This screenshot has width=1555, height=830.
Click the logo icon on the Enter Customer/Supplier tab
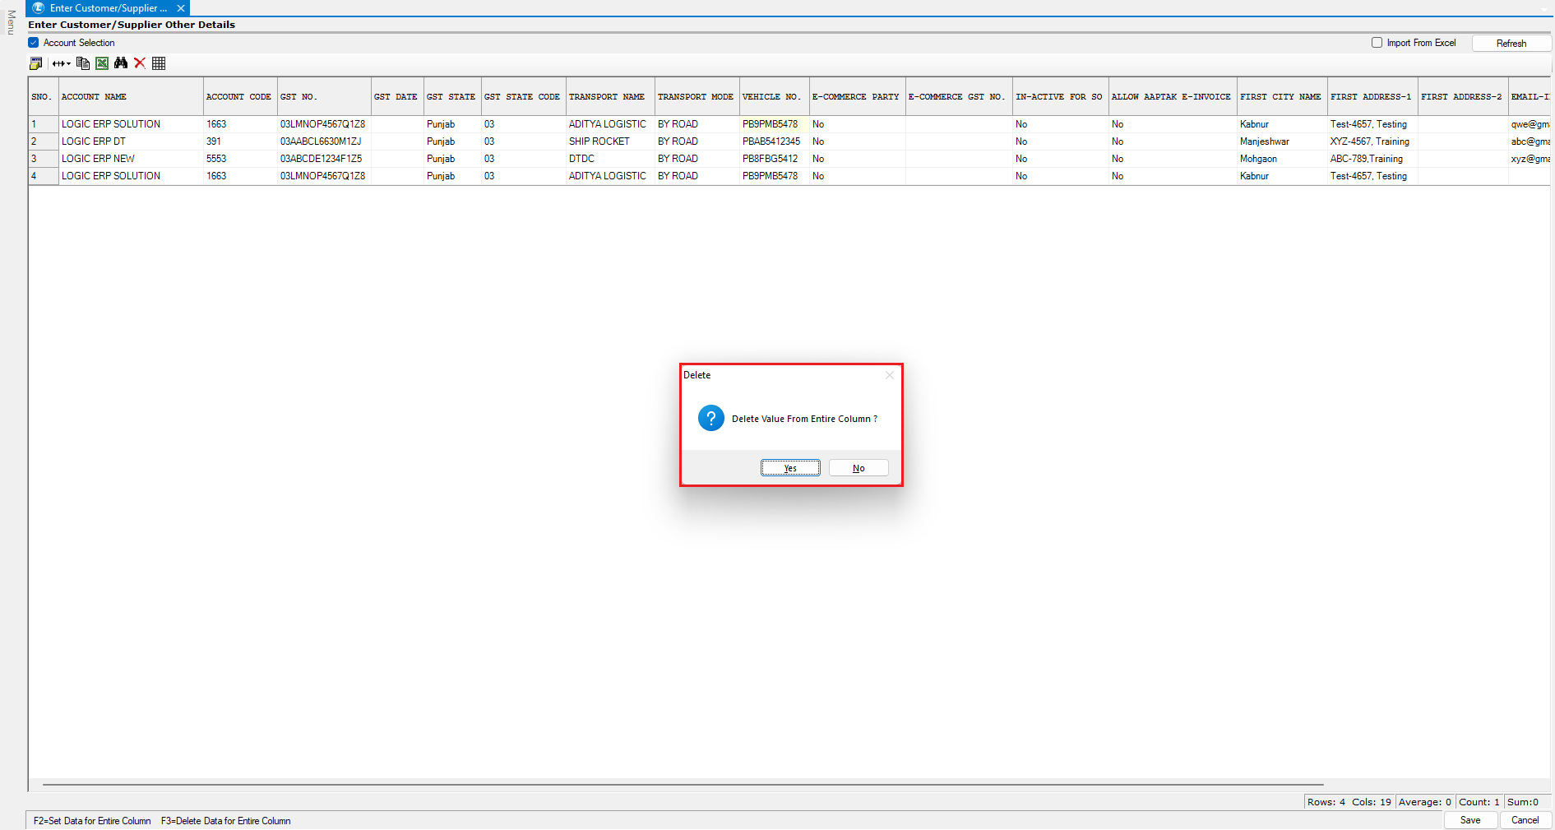coord(38,8)
